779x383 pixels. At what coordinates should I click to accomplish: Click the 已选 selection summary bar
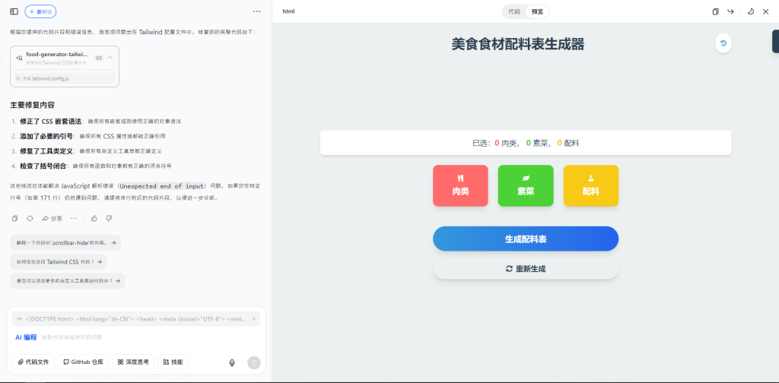click(x=526, y=143)
